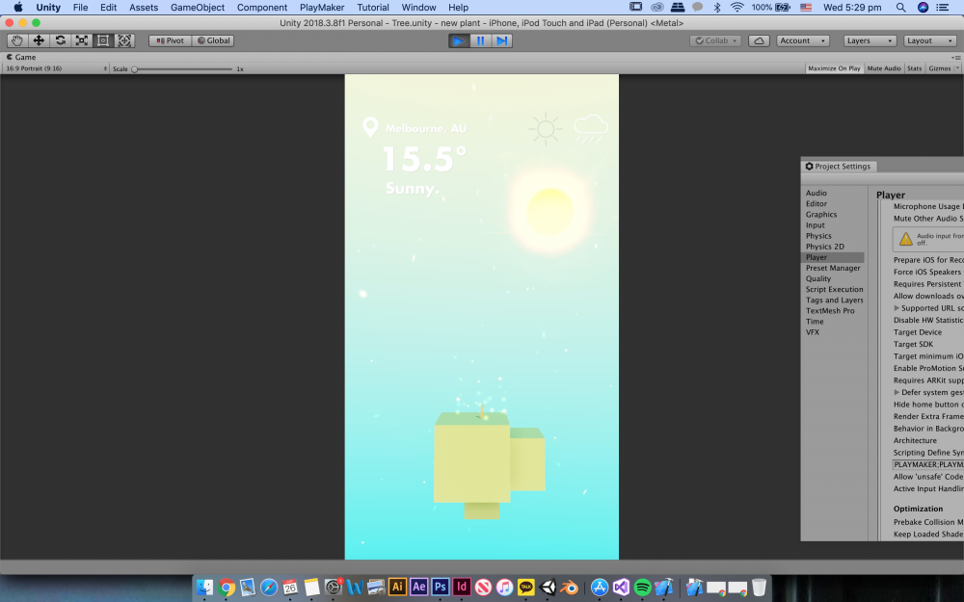The width and height of the screenshot is (964, 602).
Task: Toggle Maximize On Play
Action: [834, 68]
